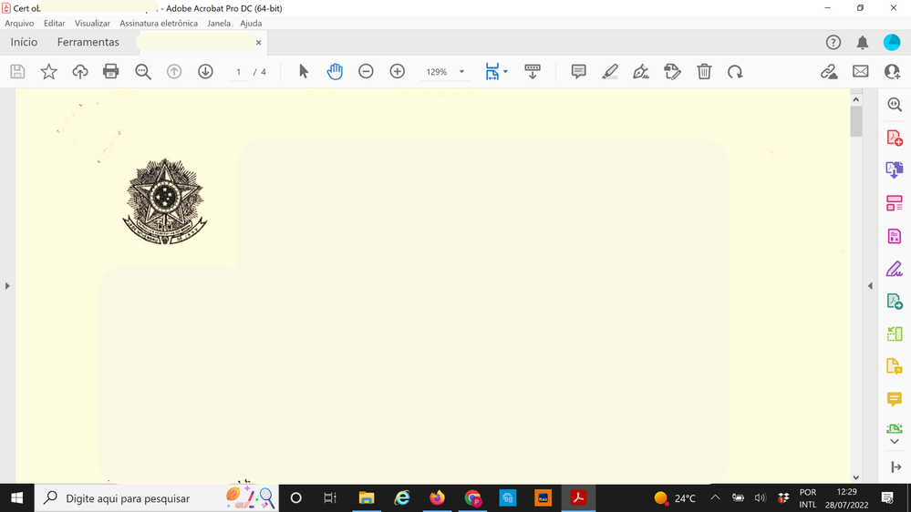Click the vertical scrollbar thumb
The image size is (911, 512).
click(x=855, y=121)
